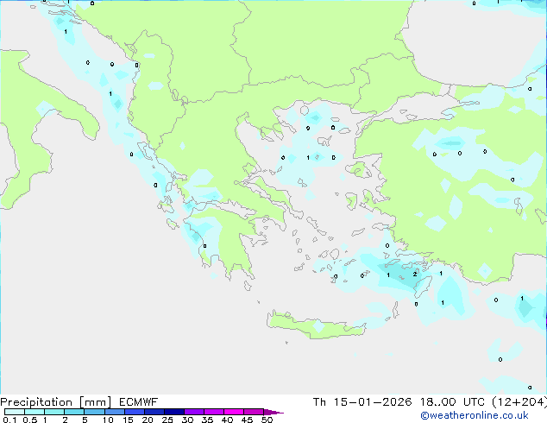This screenshot has width=547, height=423.
Task: Pick the lightest cyan legend swatch above 0.1
Action: [15, 412]
